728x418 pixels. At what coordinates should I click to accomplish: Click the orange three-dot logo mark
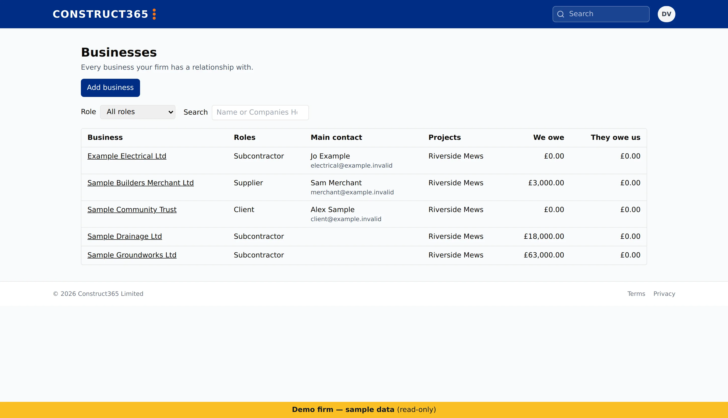154,14
